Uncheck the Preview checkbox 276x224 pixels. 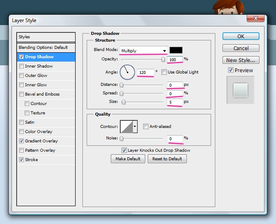(x=231, y=70)
